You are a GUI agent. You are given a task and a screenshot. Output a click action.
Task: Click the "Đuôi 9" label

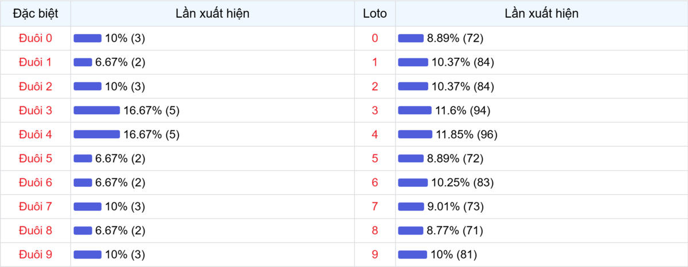[x=36, y=254]
